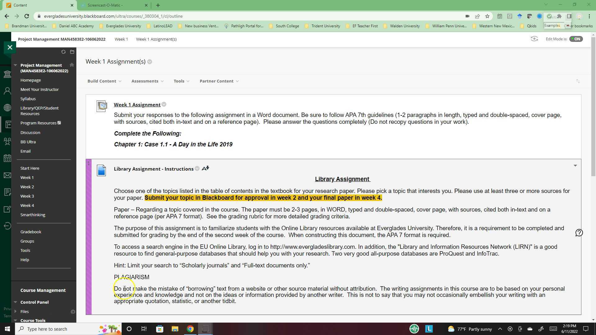Select the profile person icon in left sidebar

click(7, 91)
